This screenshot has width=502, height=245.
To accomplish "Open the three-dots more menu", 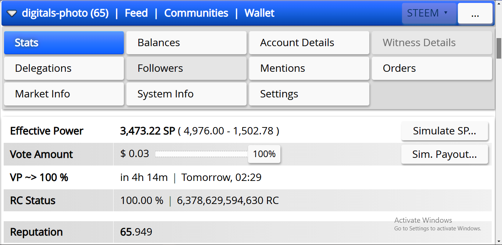I will click(475, 14).
